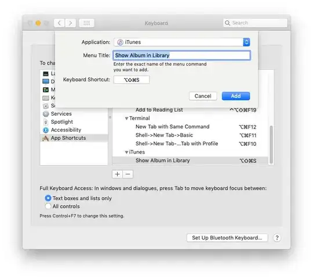Click the Menu Title text field
This screenshot has width=313, height=279.
point(182,55)
